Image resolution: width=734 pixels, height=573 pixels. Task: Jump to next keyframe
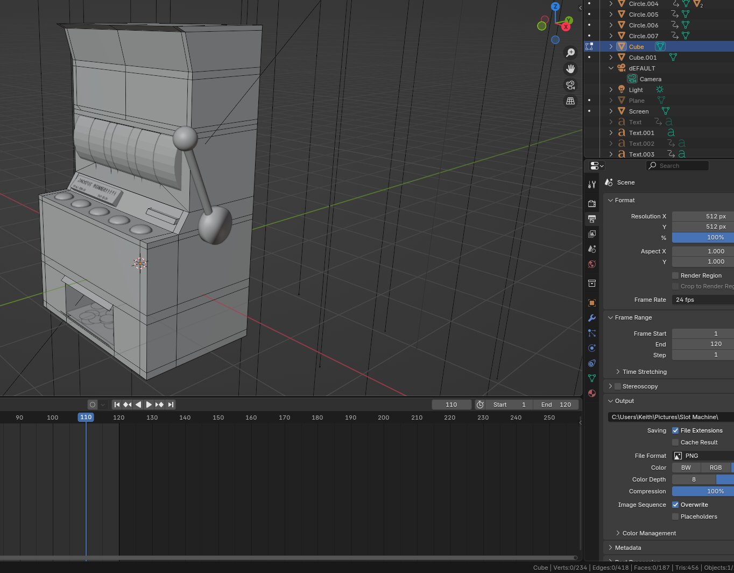(x=160, y=405)
